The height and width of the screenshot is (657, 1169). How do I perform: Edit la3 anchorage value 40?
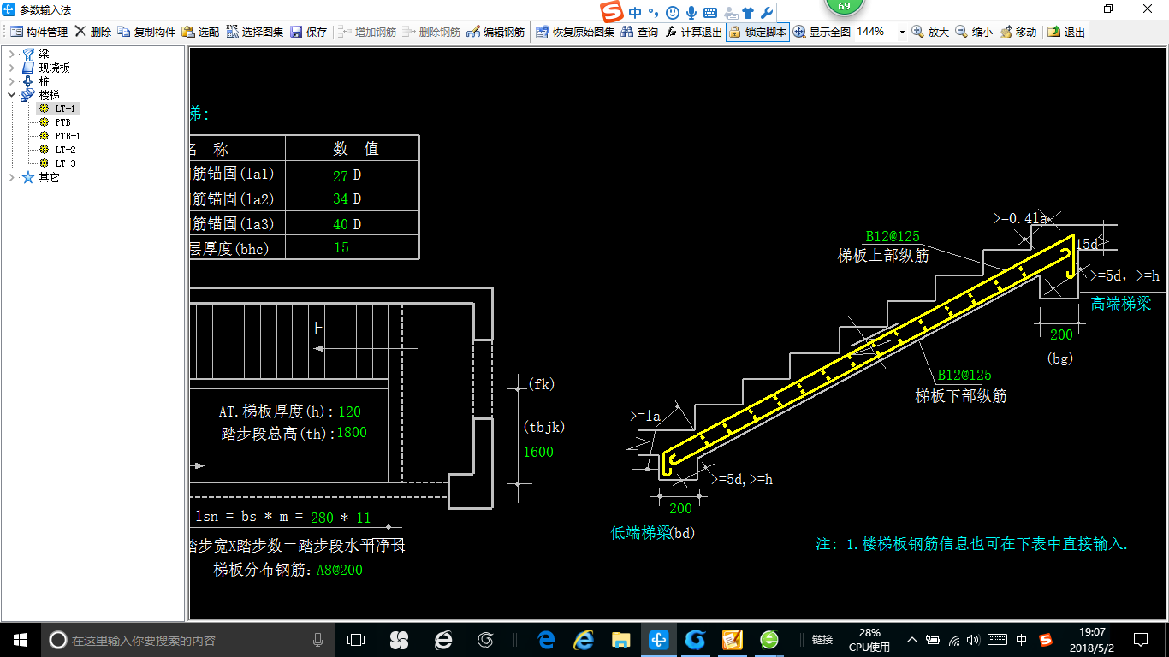coord(340,224)
